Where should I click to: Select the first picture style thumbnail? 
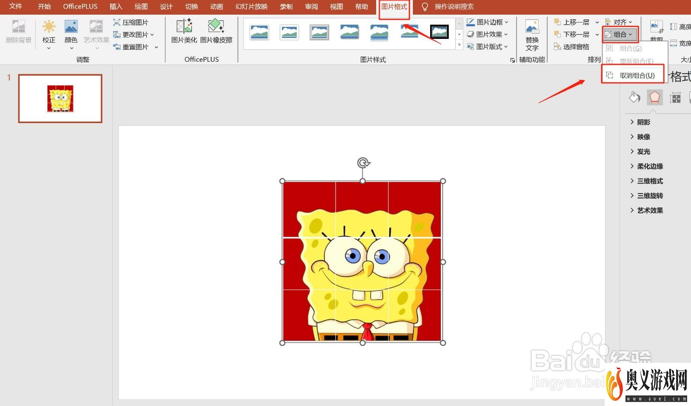tap(259, 32)
